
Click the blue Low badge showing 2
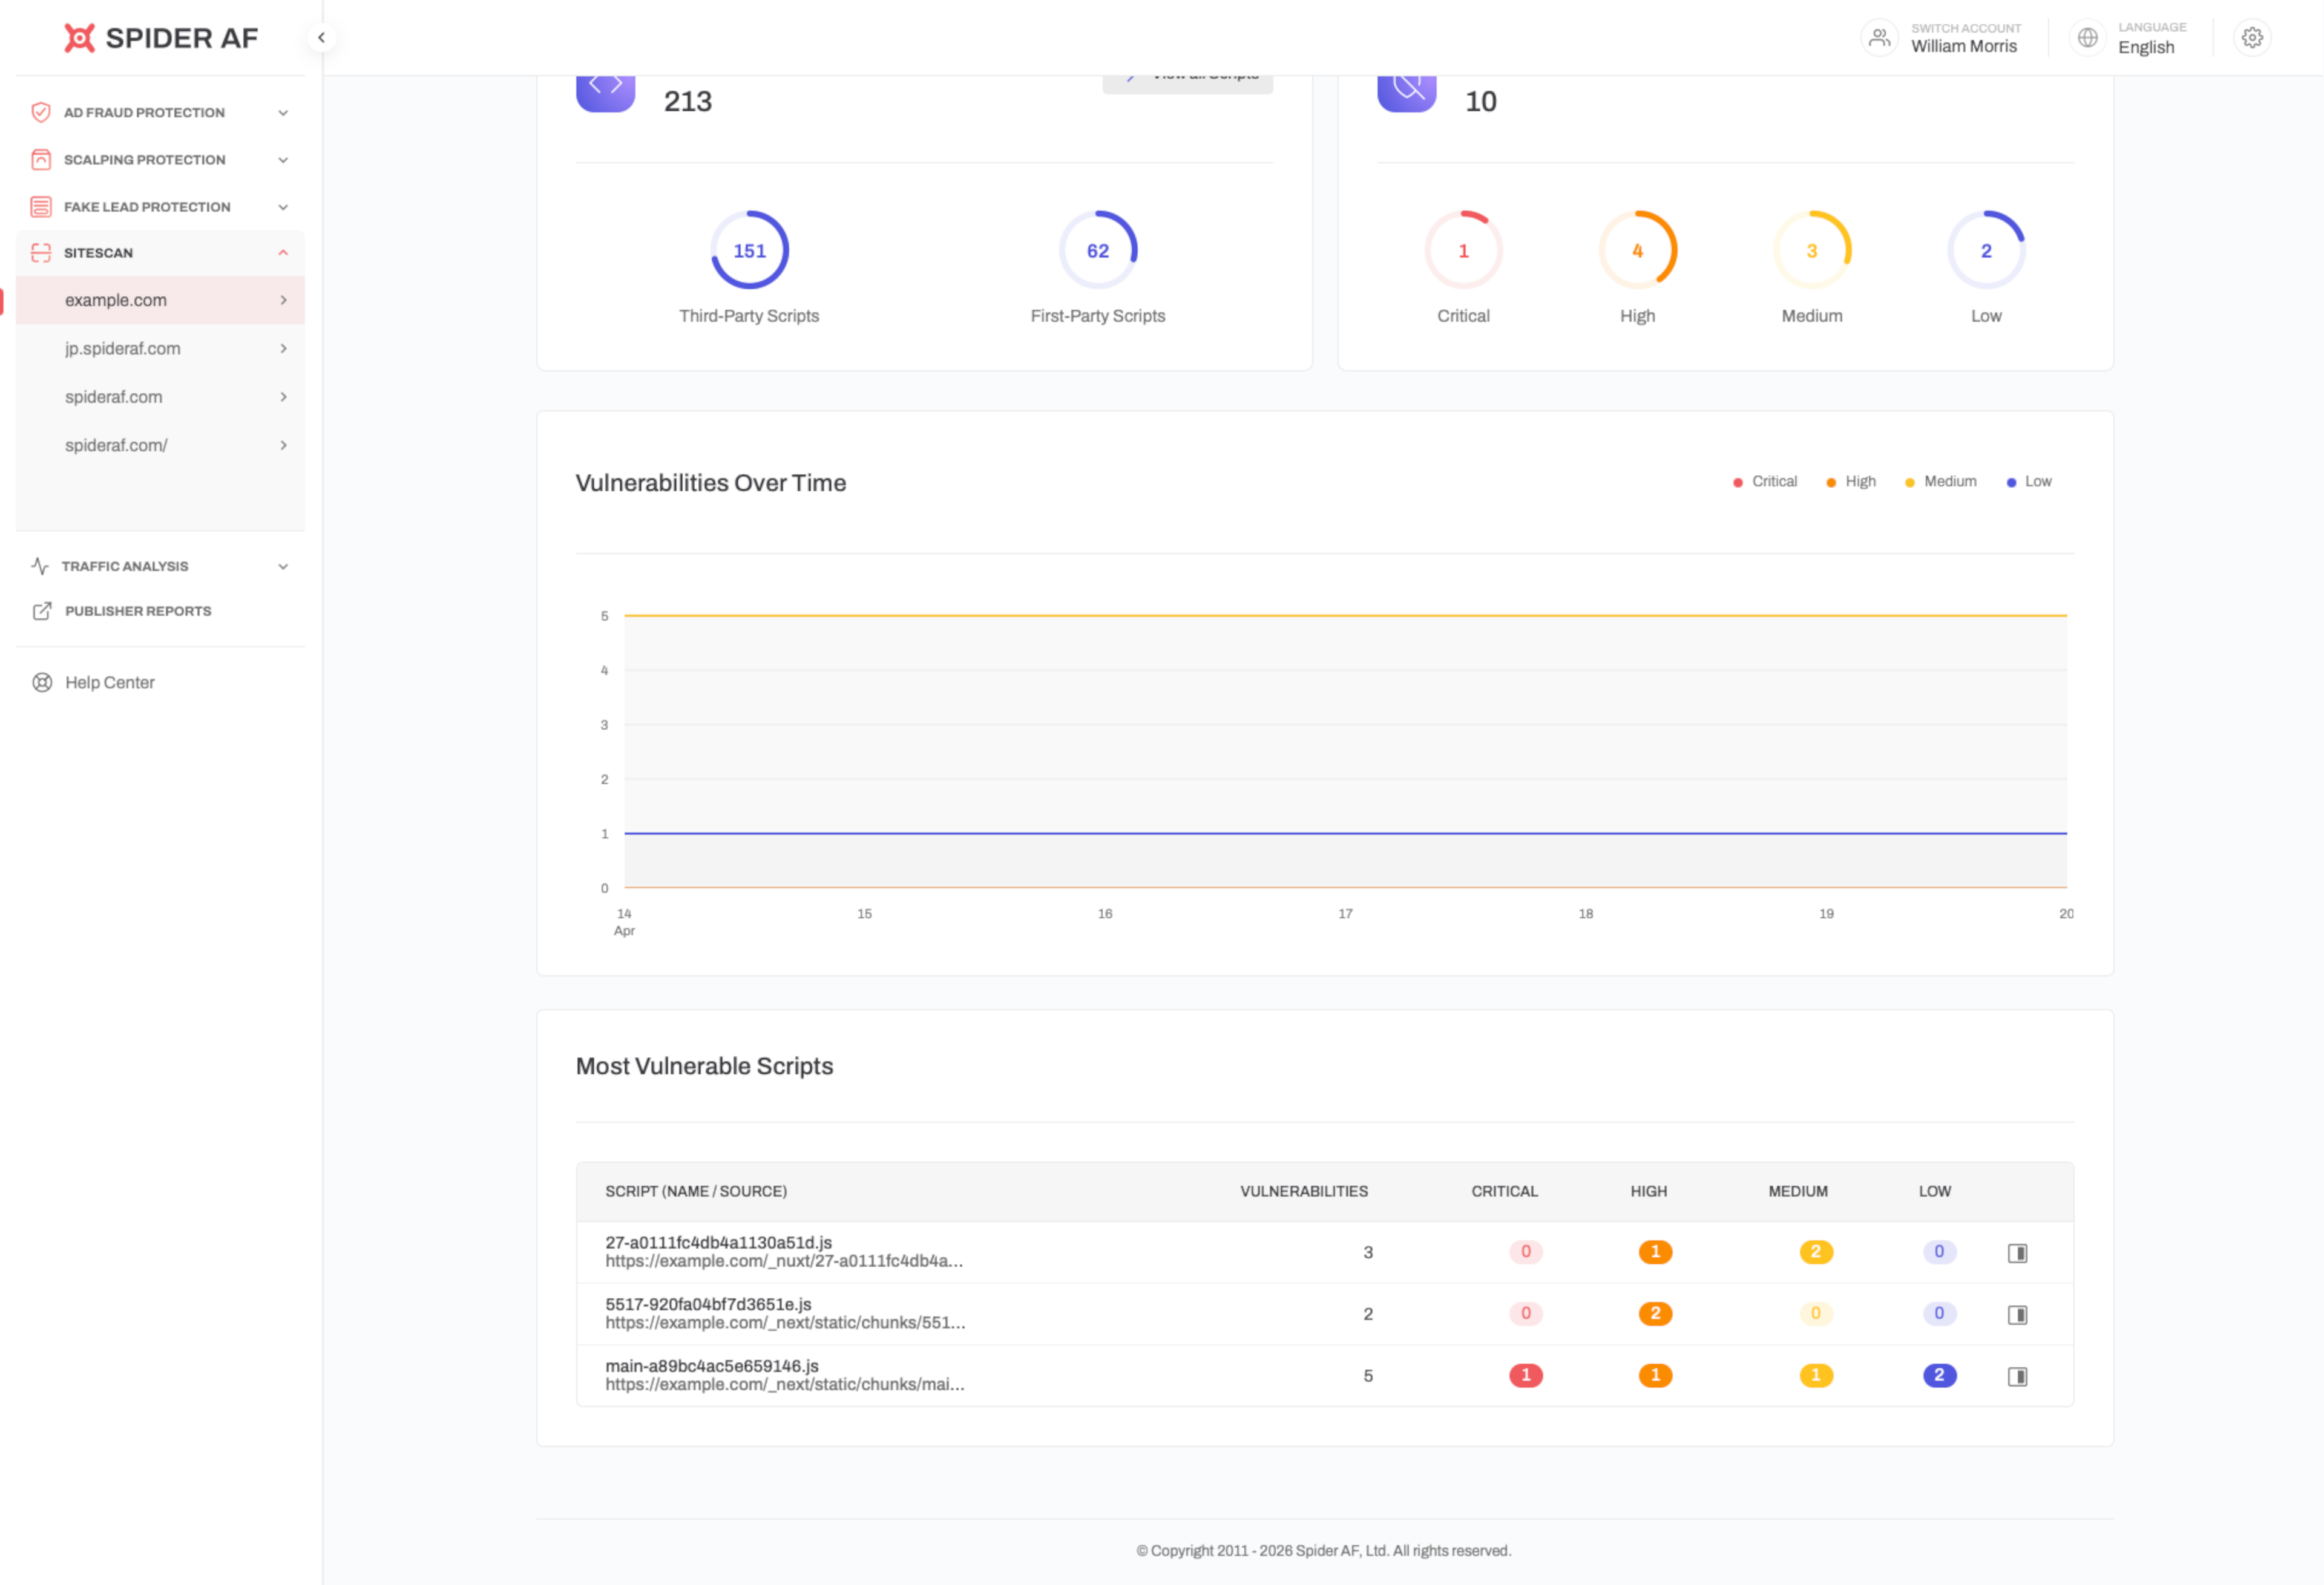pyautogui.click(x=1940, y=1376)
